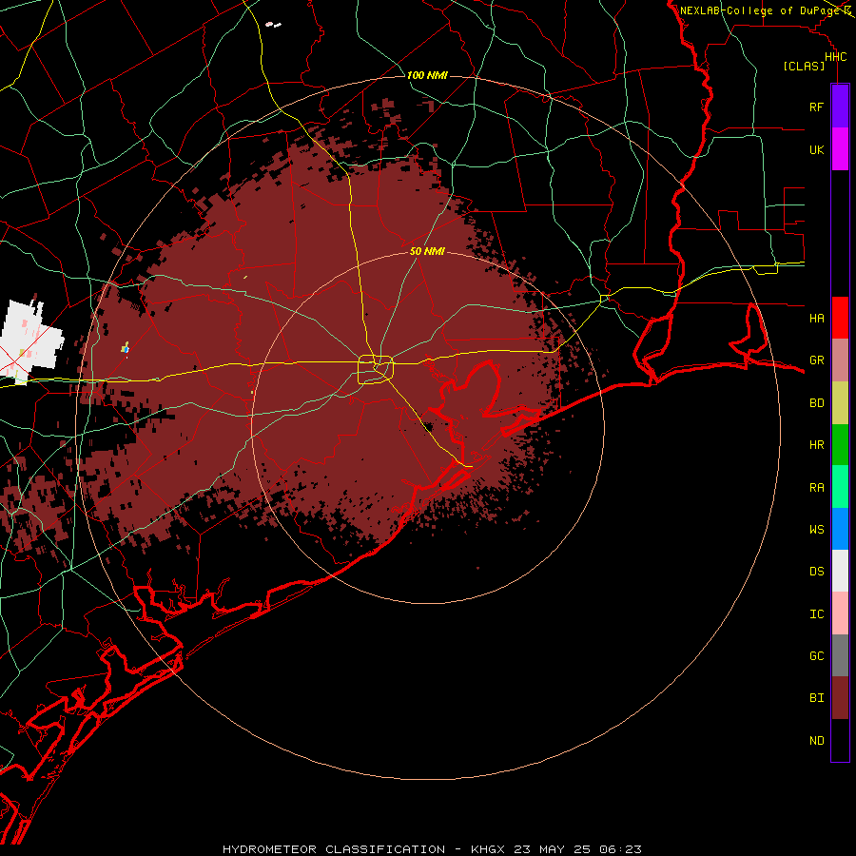The height and width of the screenshot is (856, 856).
Task: Click the GR legend label
Action: point(816,360)
